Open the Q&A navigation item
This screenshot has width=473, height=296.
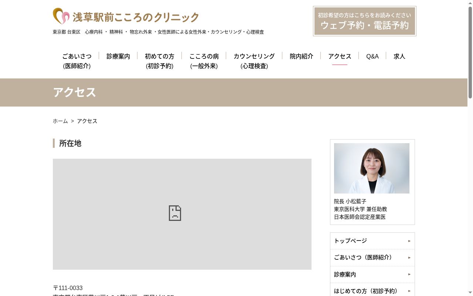pos(372,56)
